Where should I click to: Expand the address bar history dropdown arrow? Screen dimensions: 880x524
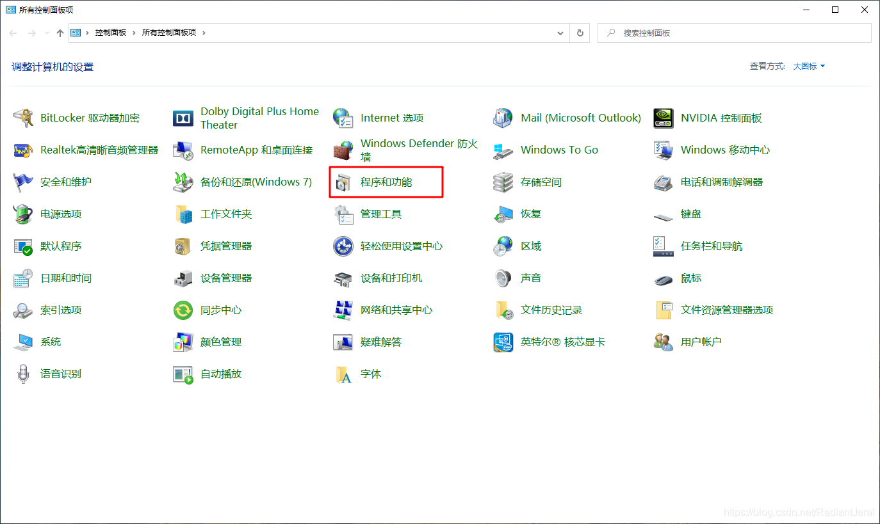pos(560,33)
